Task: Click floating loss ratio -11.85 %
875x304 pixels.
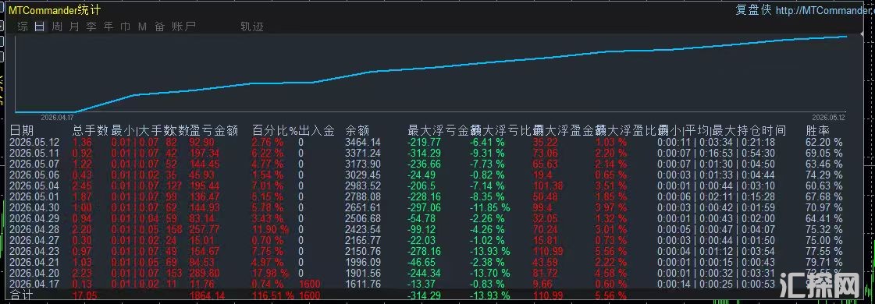Action: (489, 207)
